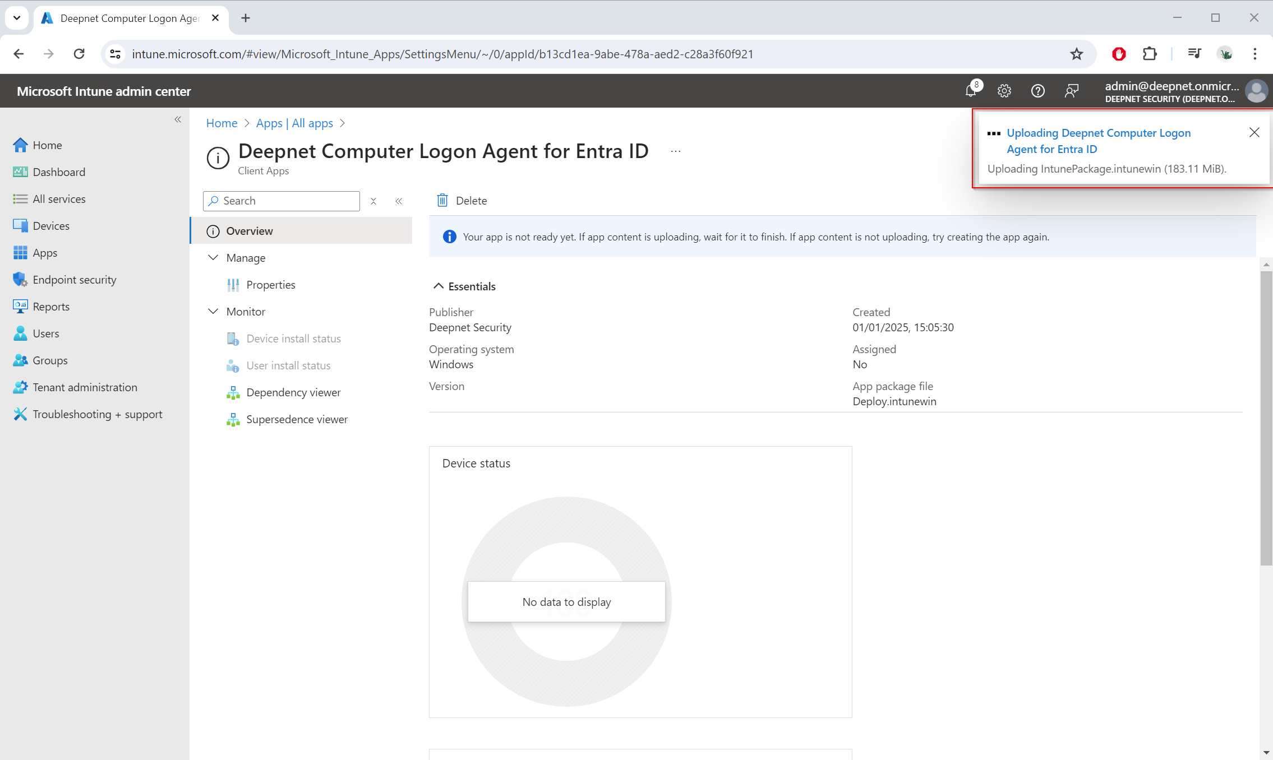Screen dimensions: 1273x760
Task: Open the notifications bell icon
Action: click(x=971, y=90)
